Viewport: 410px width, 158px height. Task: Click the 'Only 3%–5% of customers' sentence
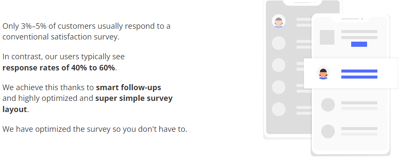tap(86, 31)
